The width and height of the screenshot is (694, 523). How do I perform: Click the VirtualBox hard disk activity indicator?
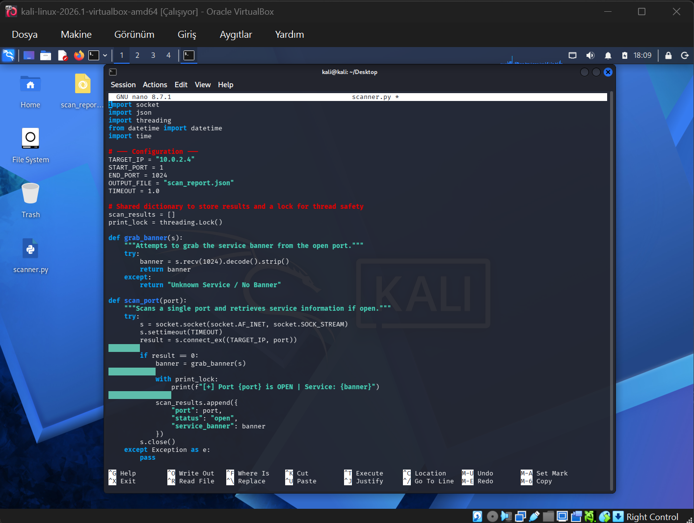point(478,516)
